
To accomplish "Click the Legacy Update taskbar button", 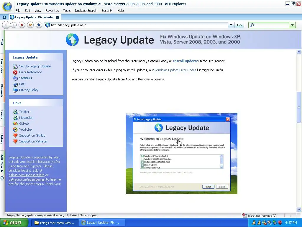I will [x=102, y=223].
